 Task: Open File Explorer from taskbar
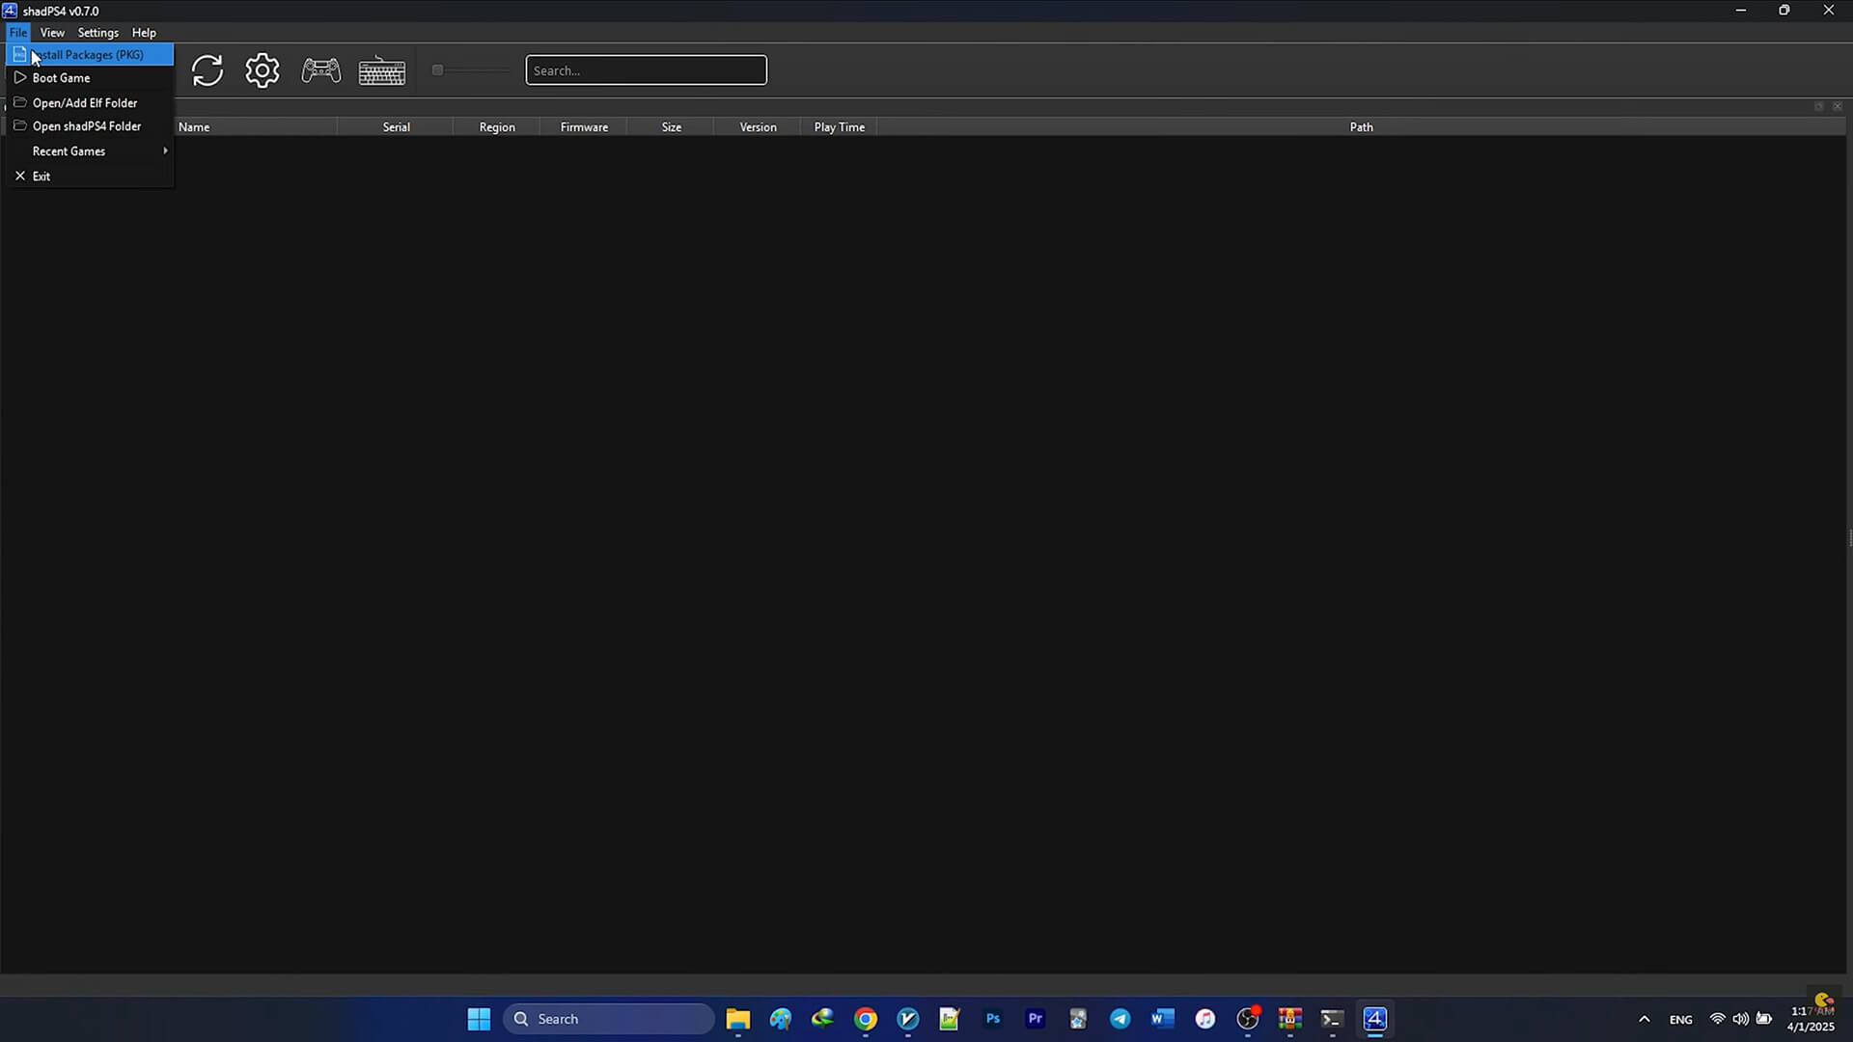tap(738, 1019)
